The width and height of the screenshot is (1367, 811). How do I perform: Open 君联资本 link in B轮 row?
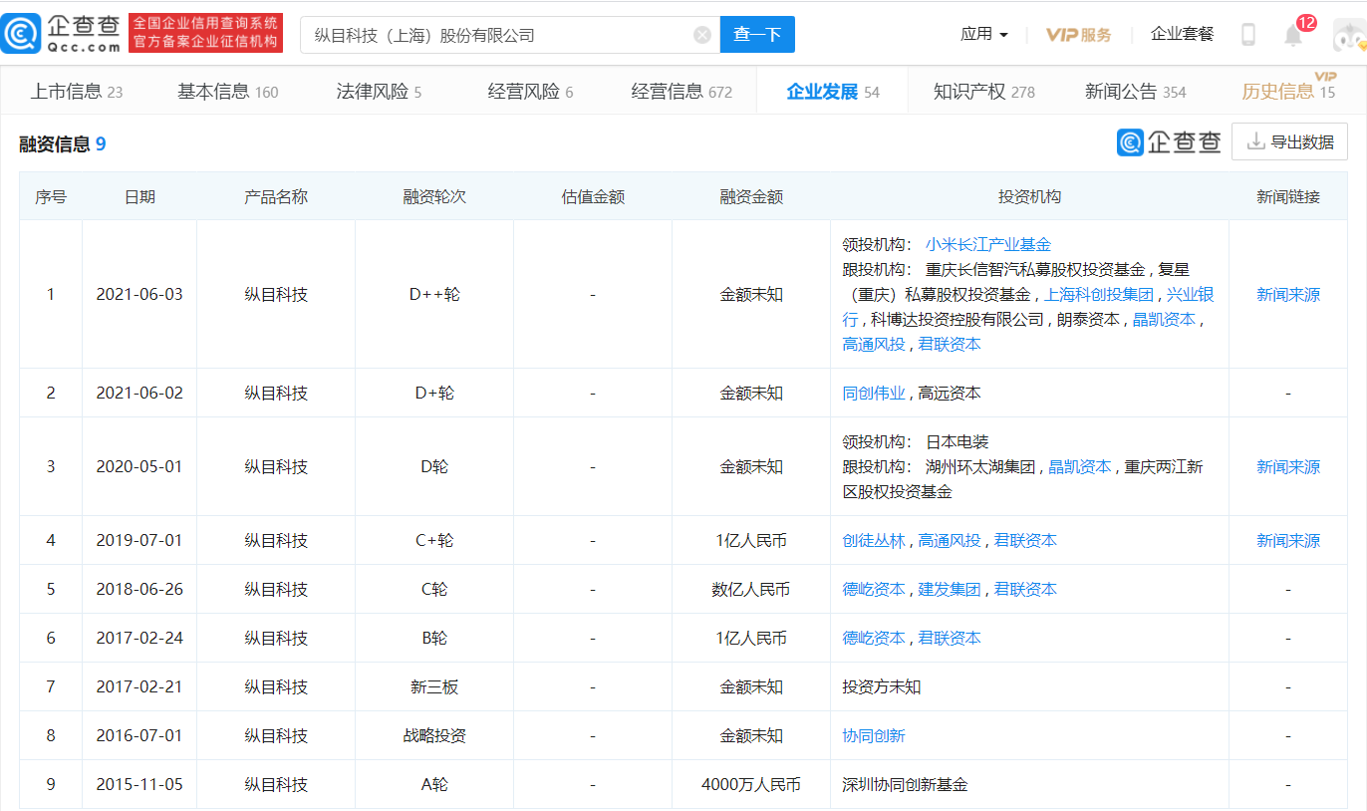coord(950,638)
